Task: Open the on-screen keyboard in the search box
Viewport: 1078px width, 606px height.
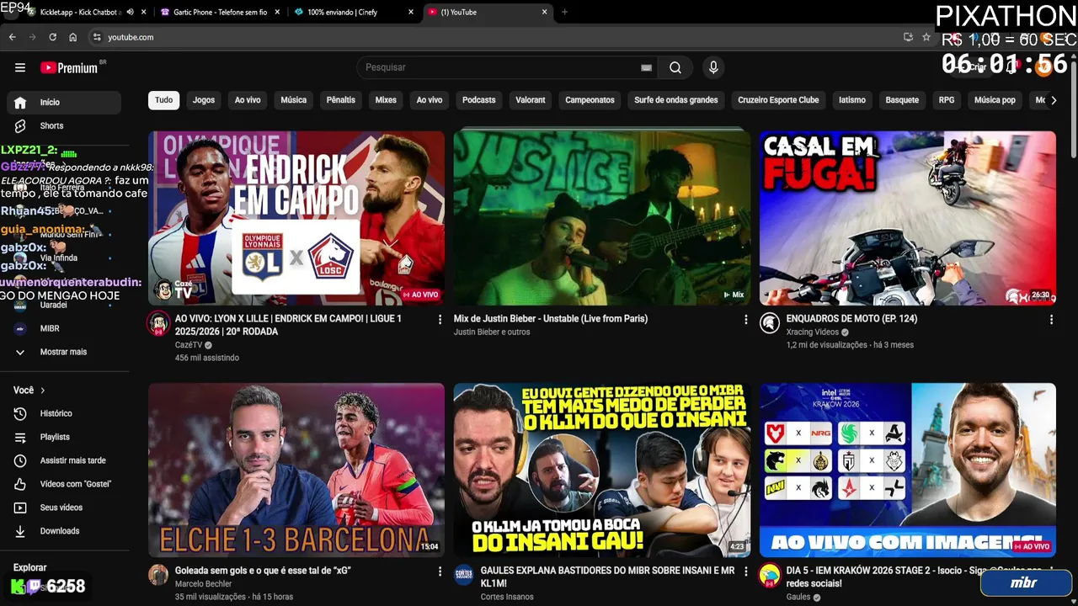Action: [x=646, y=67]
